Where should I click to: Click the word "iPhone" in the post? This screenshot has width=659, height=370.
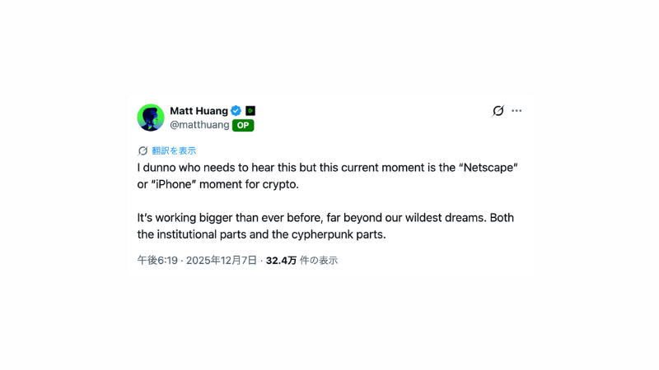click(x=179, y=183)
